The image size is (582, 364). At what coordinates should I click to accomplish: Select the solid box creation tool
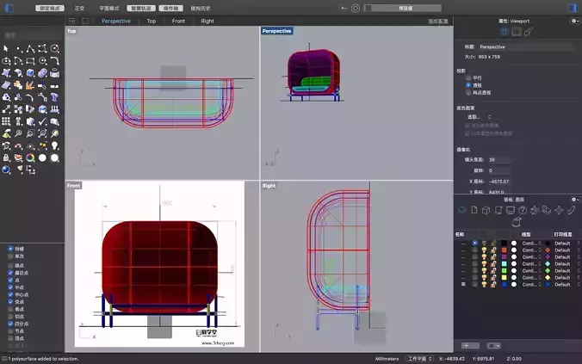coord(30,73)
